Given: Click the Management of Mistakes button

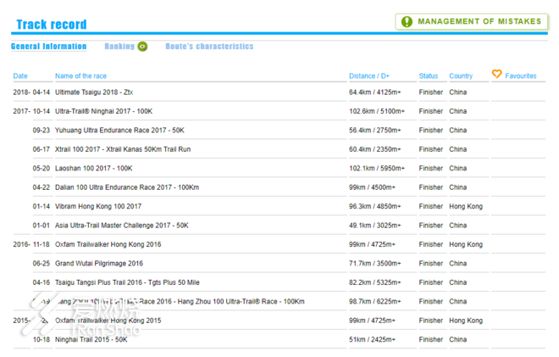Looking at the screenshot, I should click(471, 21).
